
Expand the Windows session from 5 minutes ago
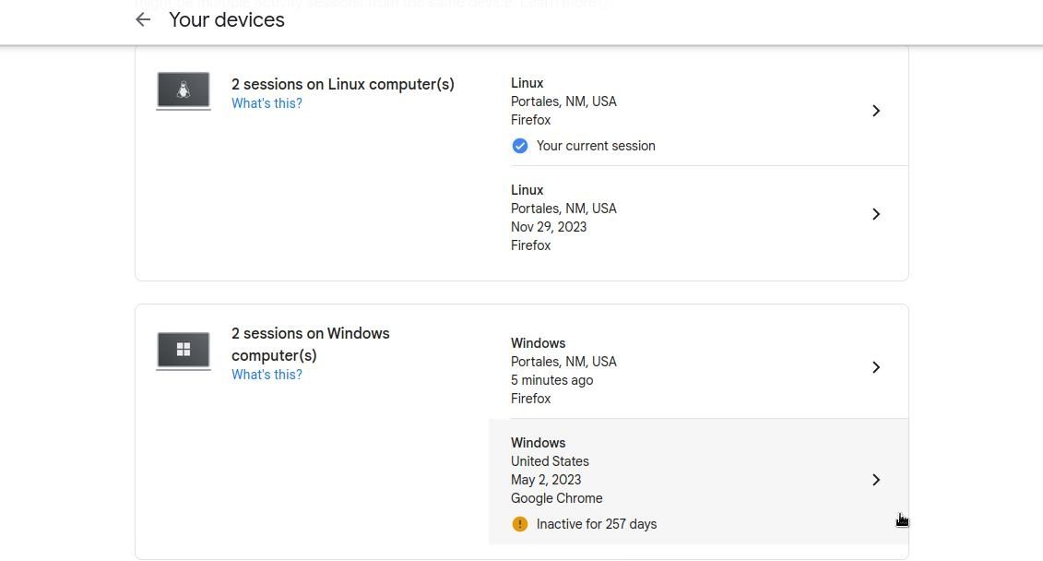(875, 367)
